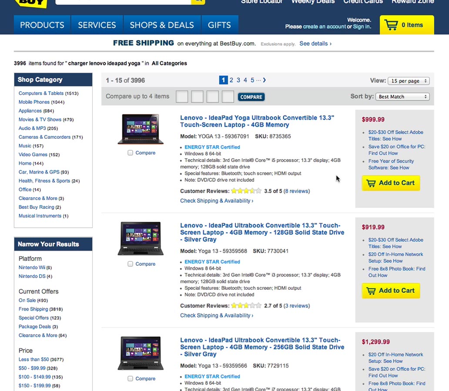Narrow price to $50 - $99.99

pos(32,368)
